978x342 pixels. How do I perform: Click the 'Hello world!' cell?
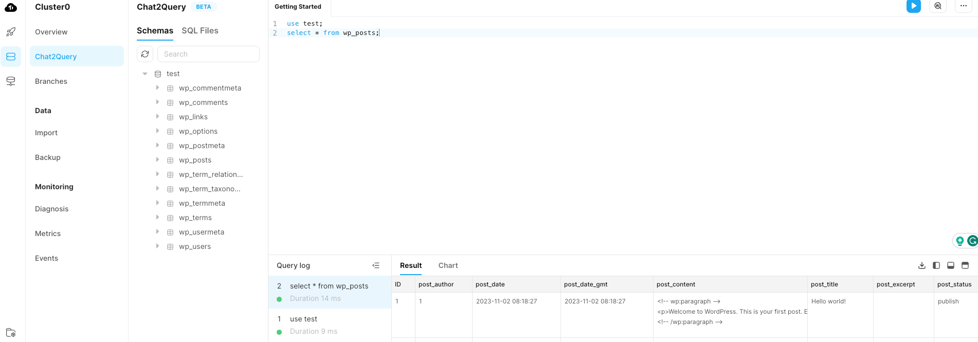pos(828,301)
